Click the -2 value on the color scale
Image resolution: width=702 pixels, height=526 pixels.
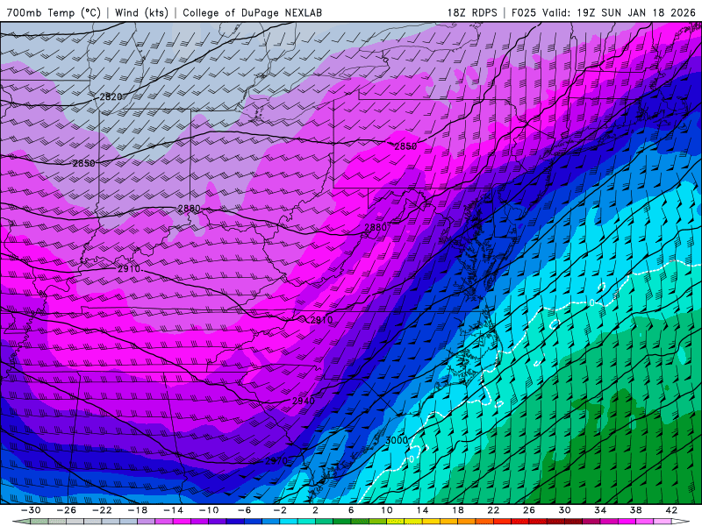pos(280,510)
